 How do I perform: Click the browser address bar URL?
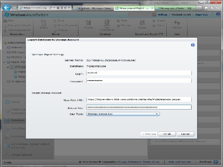point(35,8)
